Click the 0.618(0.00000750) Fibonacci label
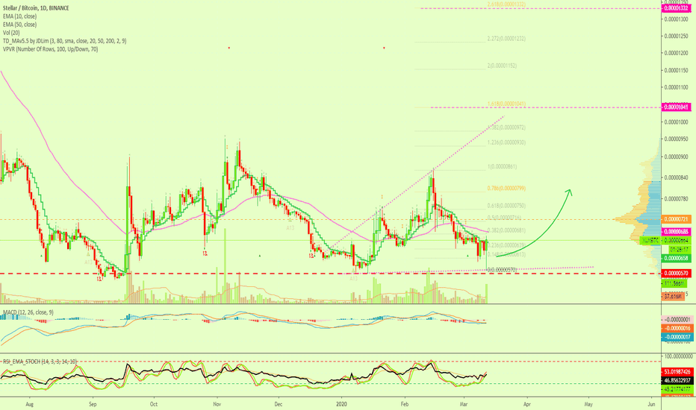 pos(506,206)
